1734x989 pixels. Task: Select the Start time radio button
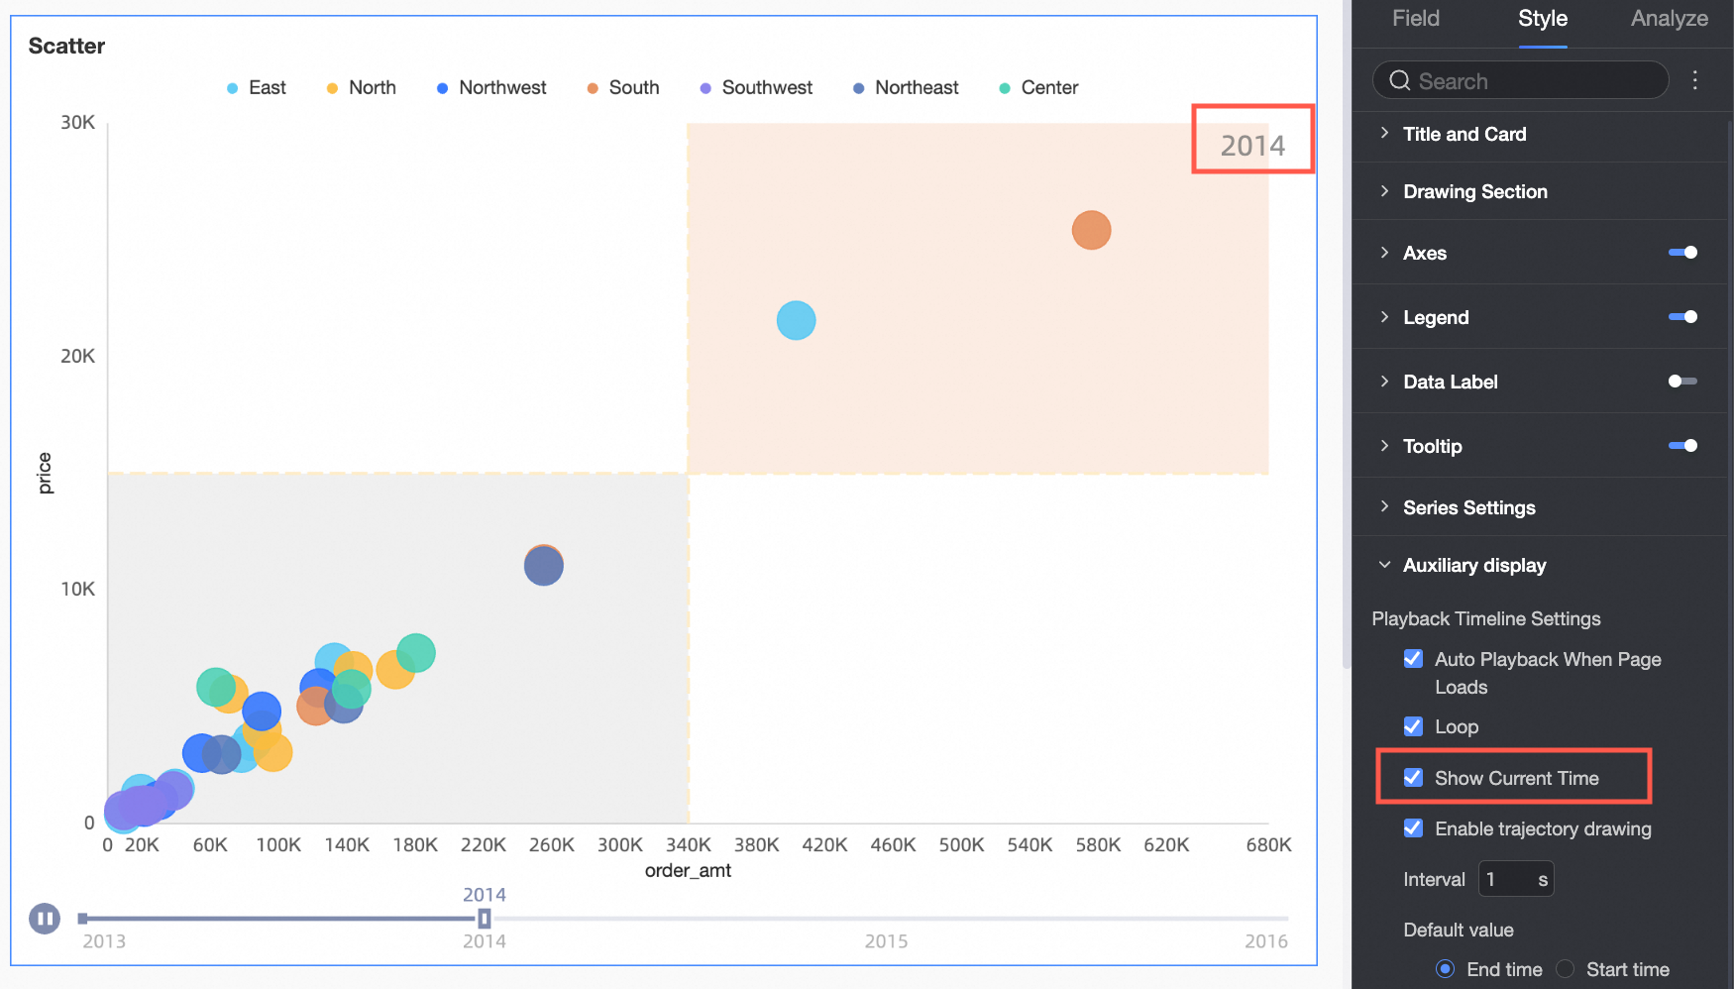pos(1566,969)
